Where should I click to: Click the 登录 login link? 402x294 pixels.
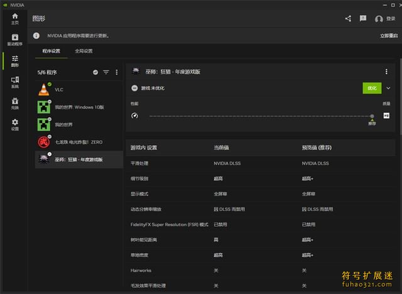click(x=391, y=18)
